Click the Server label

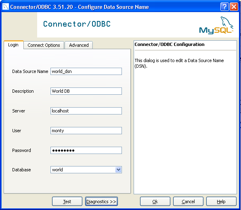pos(19,111)
